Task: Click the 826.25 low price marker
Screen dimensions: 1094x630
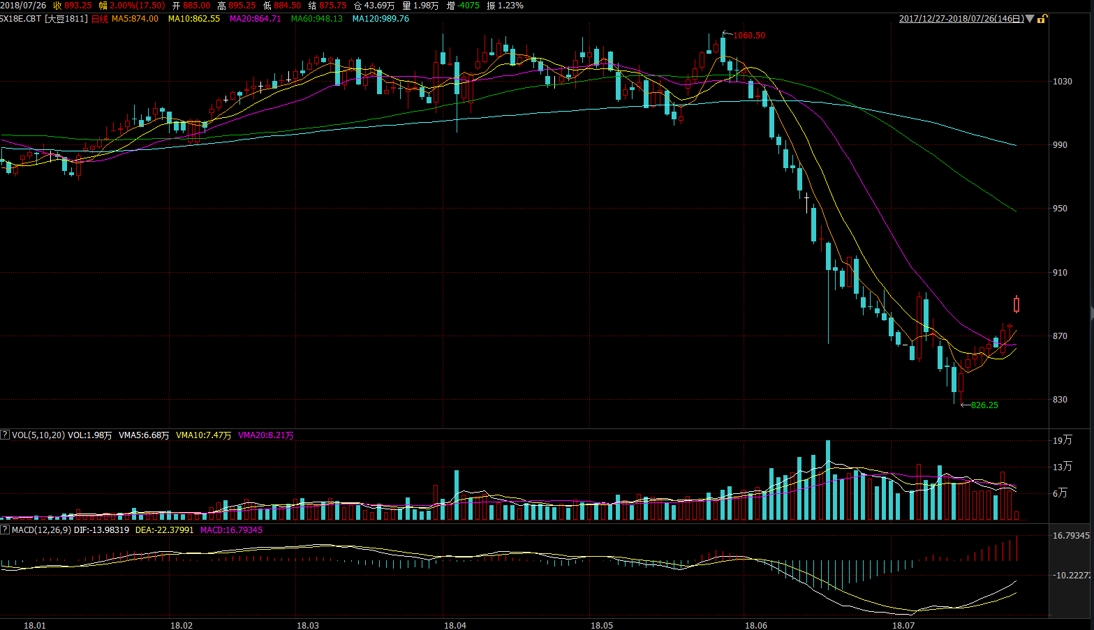Action: (984, 405)
